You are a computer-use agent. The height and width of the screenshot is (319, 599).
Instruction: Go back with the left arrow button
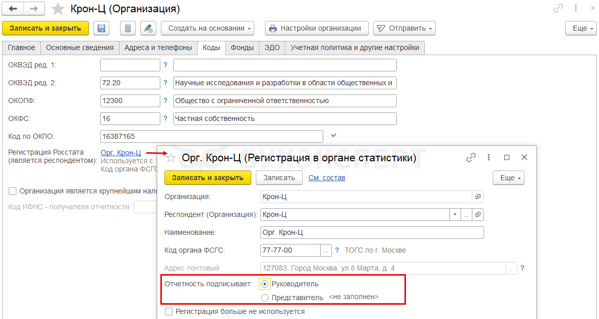click(13, 9)
